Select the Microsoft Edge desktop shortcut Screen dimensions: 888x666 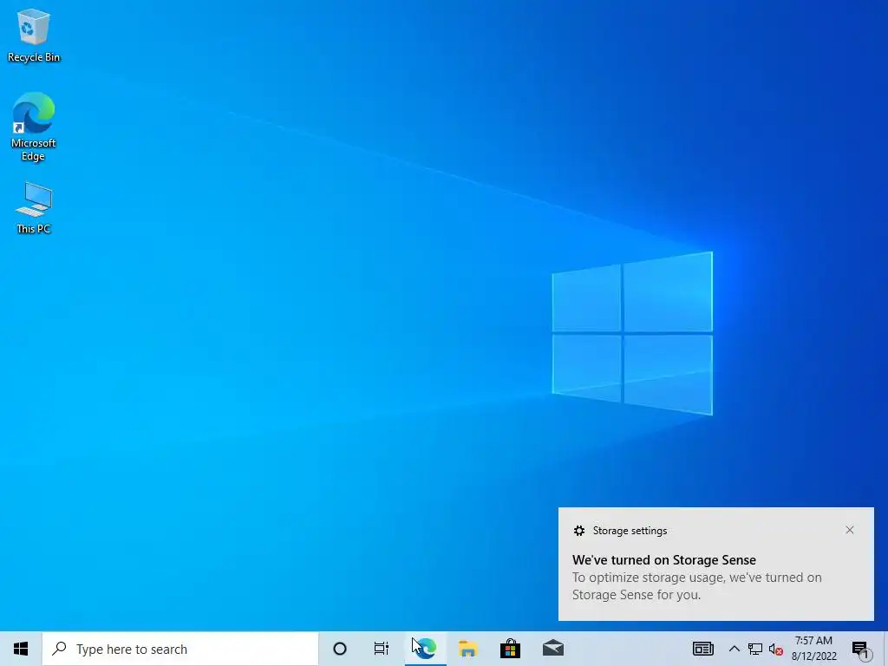coord(34,127)
